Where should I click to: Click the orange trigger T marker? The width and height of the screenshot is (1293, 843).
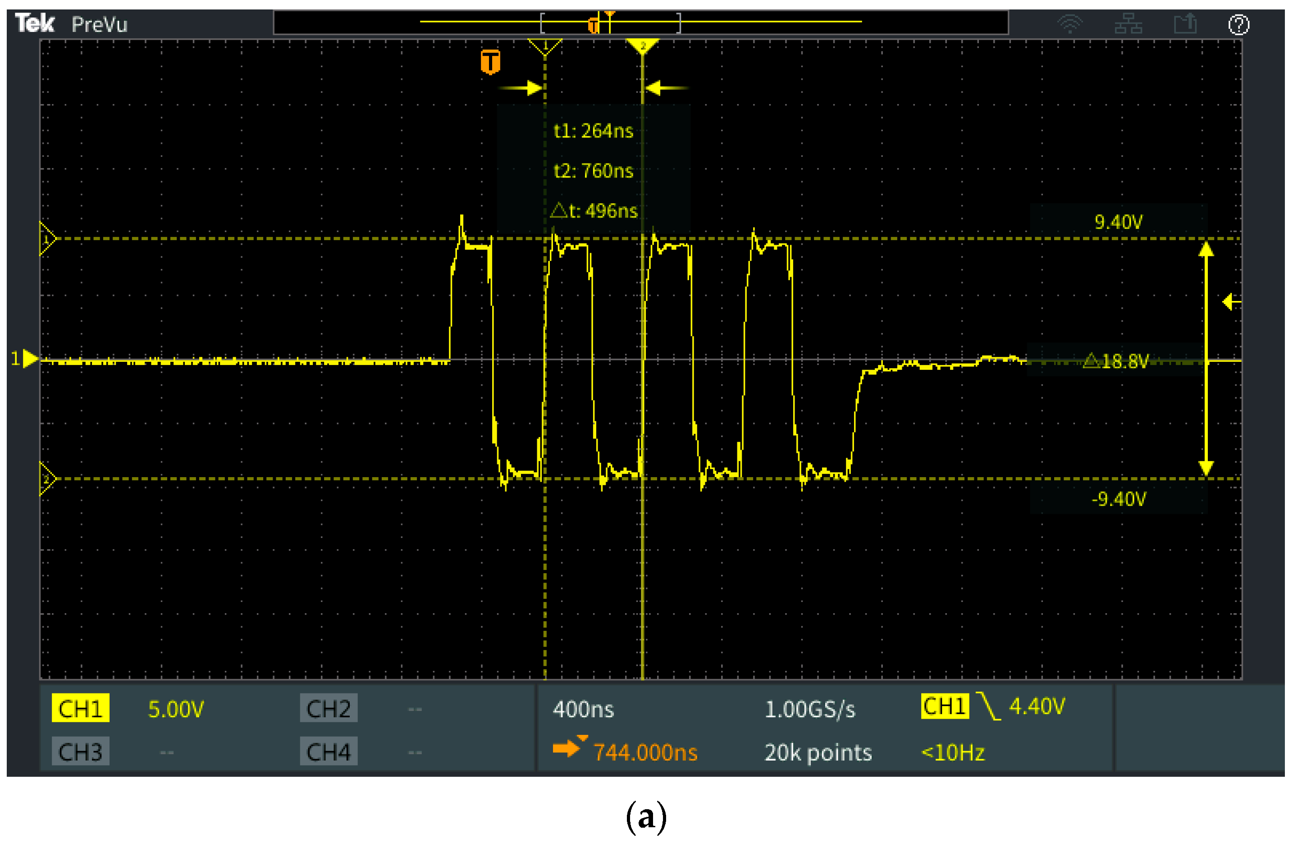pyautogui.click(x=490, y=61)
